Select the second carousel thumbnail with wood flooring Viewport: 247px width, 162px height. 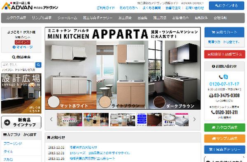point(96,120)
